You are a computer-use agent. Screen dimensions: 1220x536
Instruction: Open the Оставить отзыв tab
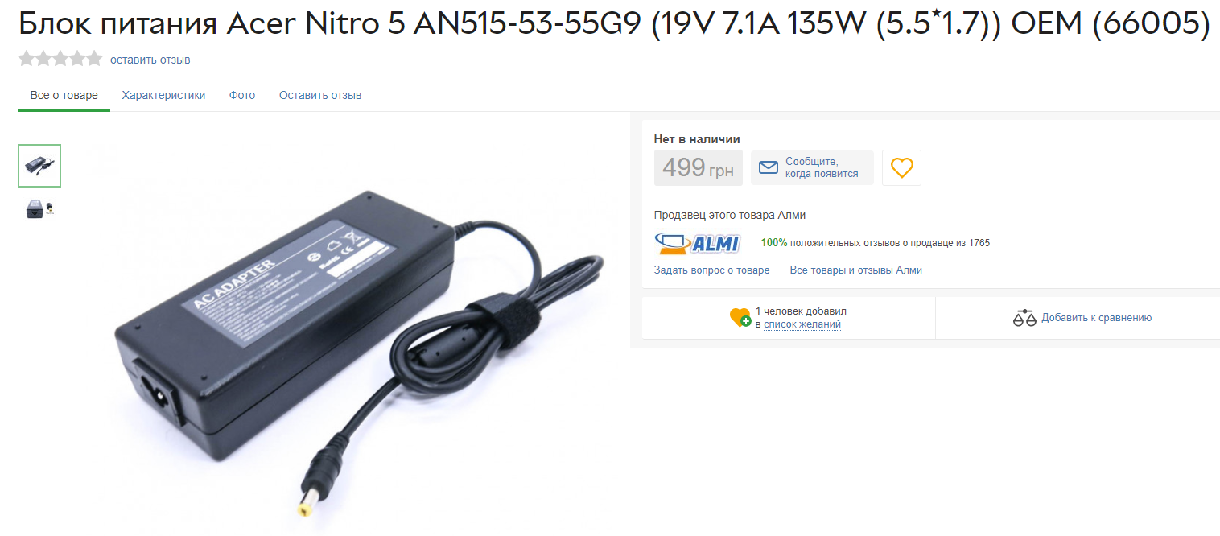pyautogui.click(x=320, y=95)
